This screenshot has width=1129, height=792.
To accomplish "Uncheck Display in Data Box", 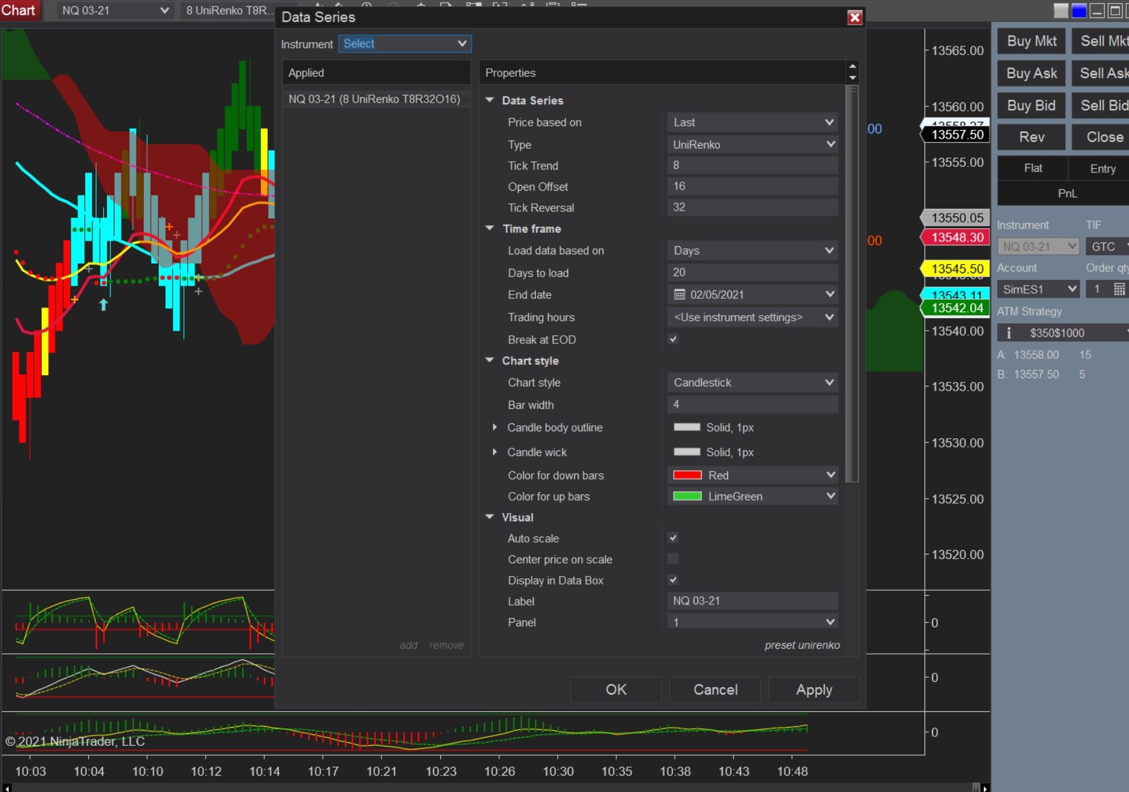I will pos(673,580).
